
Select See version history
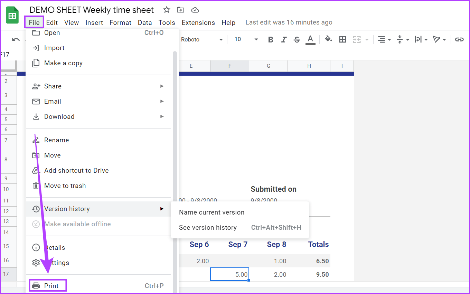pos(207,227)
